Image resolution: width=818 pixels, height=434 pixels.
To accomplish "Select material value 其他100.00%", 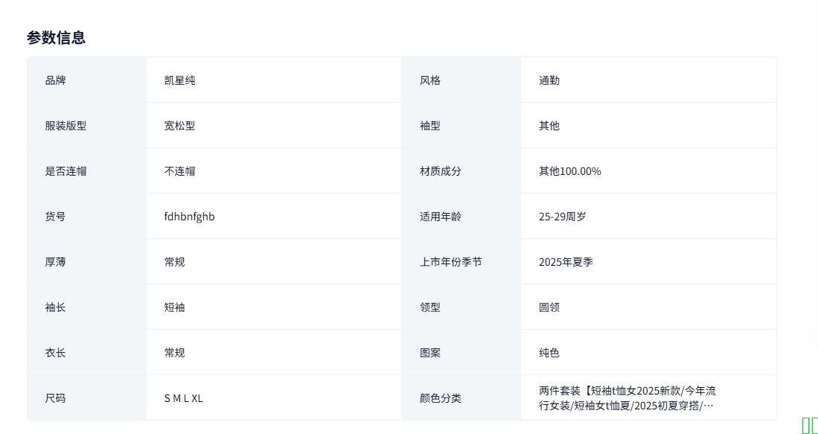I will click(x=569, y=171).
